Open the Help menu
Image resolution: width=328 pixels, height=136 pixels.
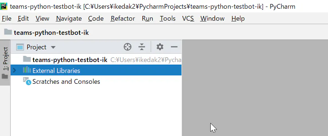238,18
